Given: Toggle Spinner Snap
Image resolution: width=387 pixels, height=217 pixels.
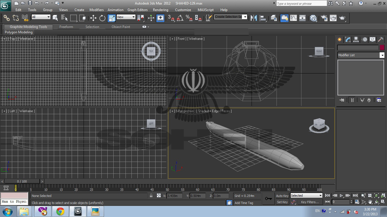Looking at the screenshot, I should [x=199, y=18].
